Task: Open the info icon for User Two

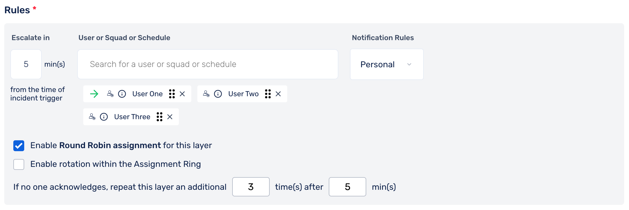Action: pos(218,94)
